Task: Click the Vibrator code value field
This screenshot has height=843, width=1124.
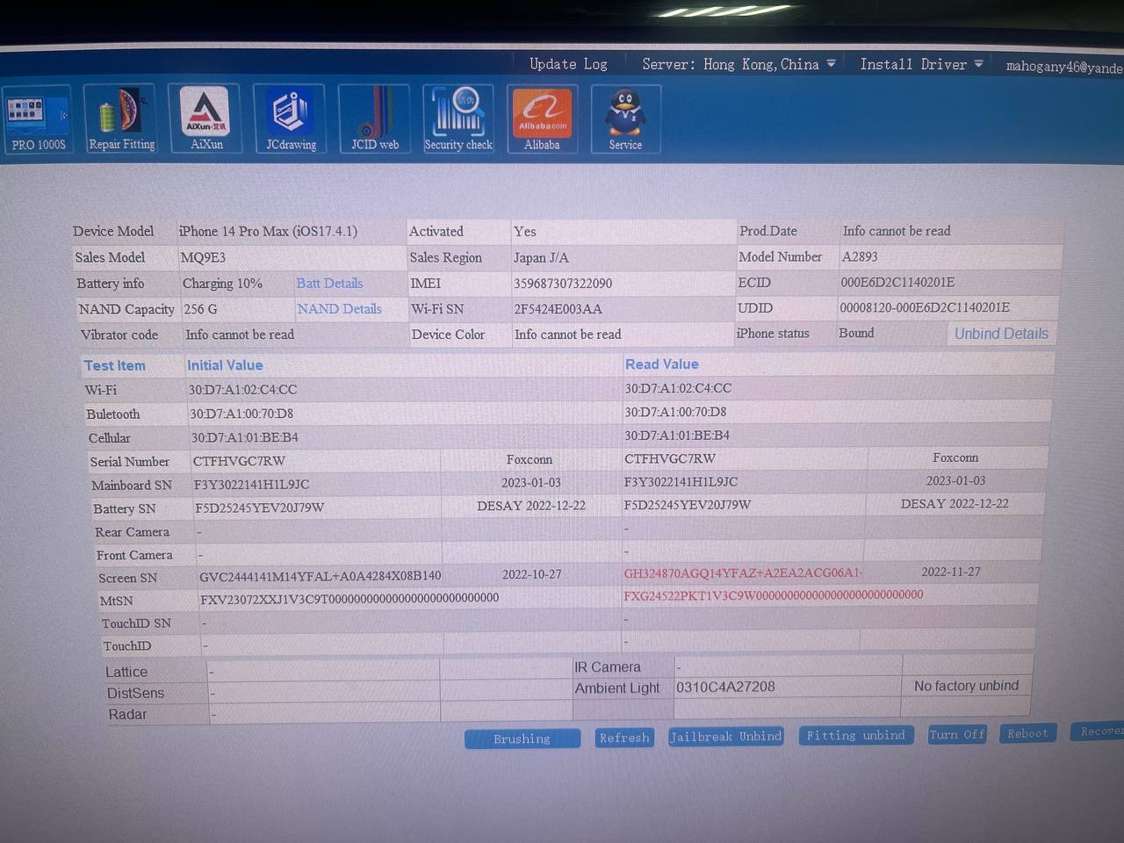Action: (x=294, y=335)
